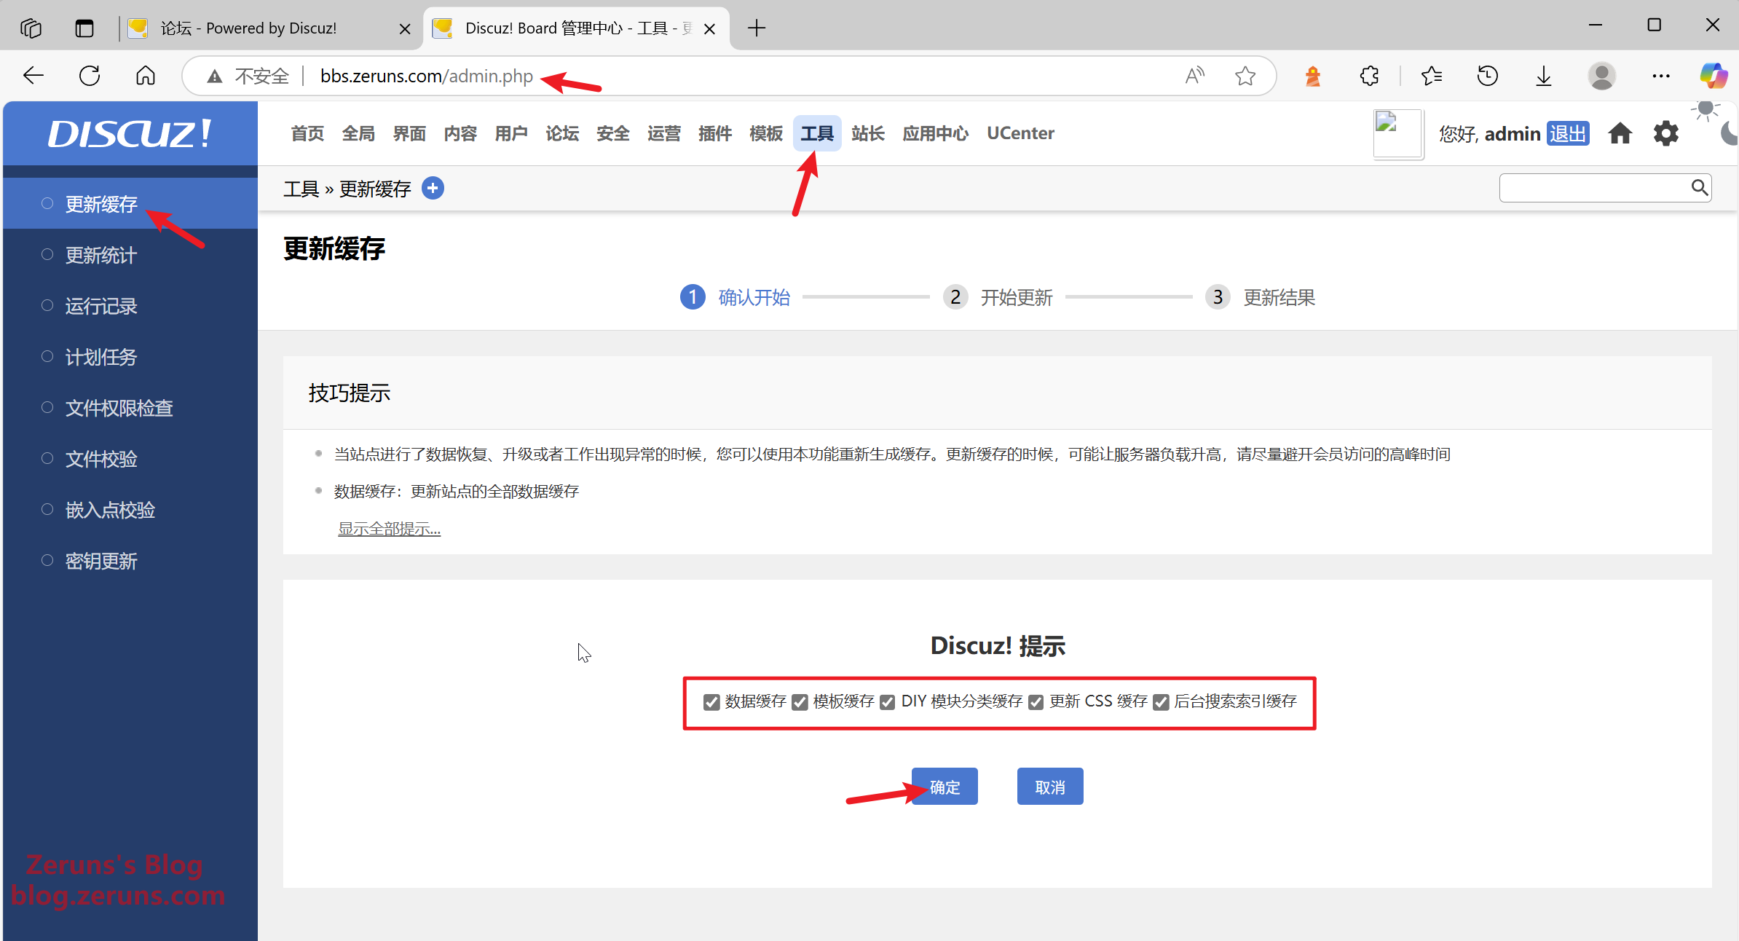Screen dimensions: 1739x941
Task: Select 密钥更新 in the sidebar
Action: [130, 561]
